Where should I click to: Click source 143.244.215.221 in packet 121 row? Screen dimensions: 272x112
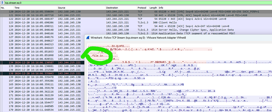(69, 15)
